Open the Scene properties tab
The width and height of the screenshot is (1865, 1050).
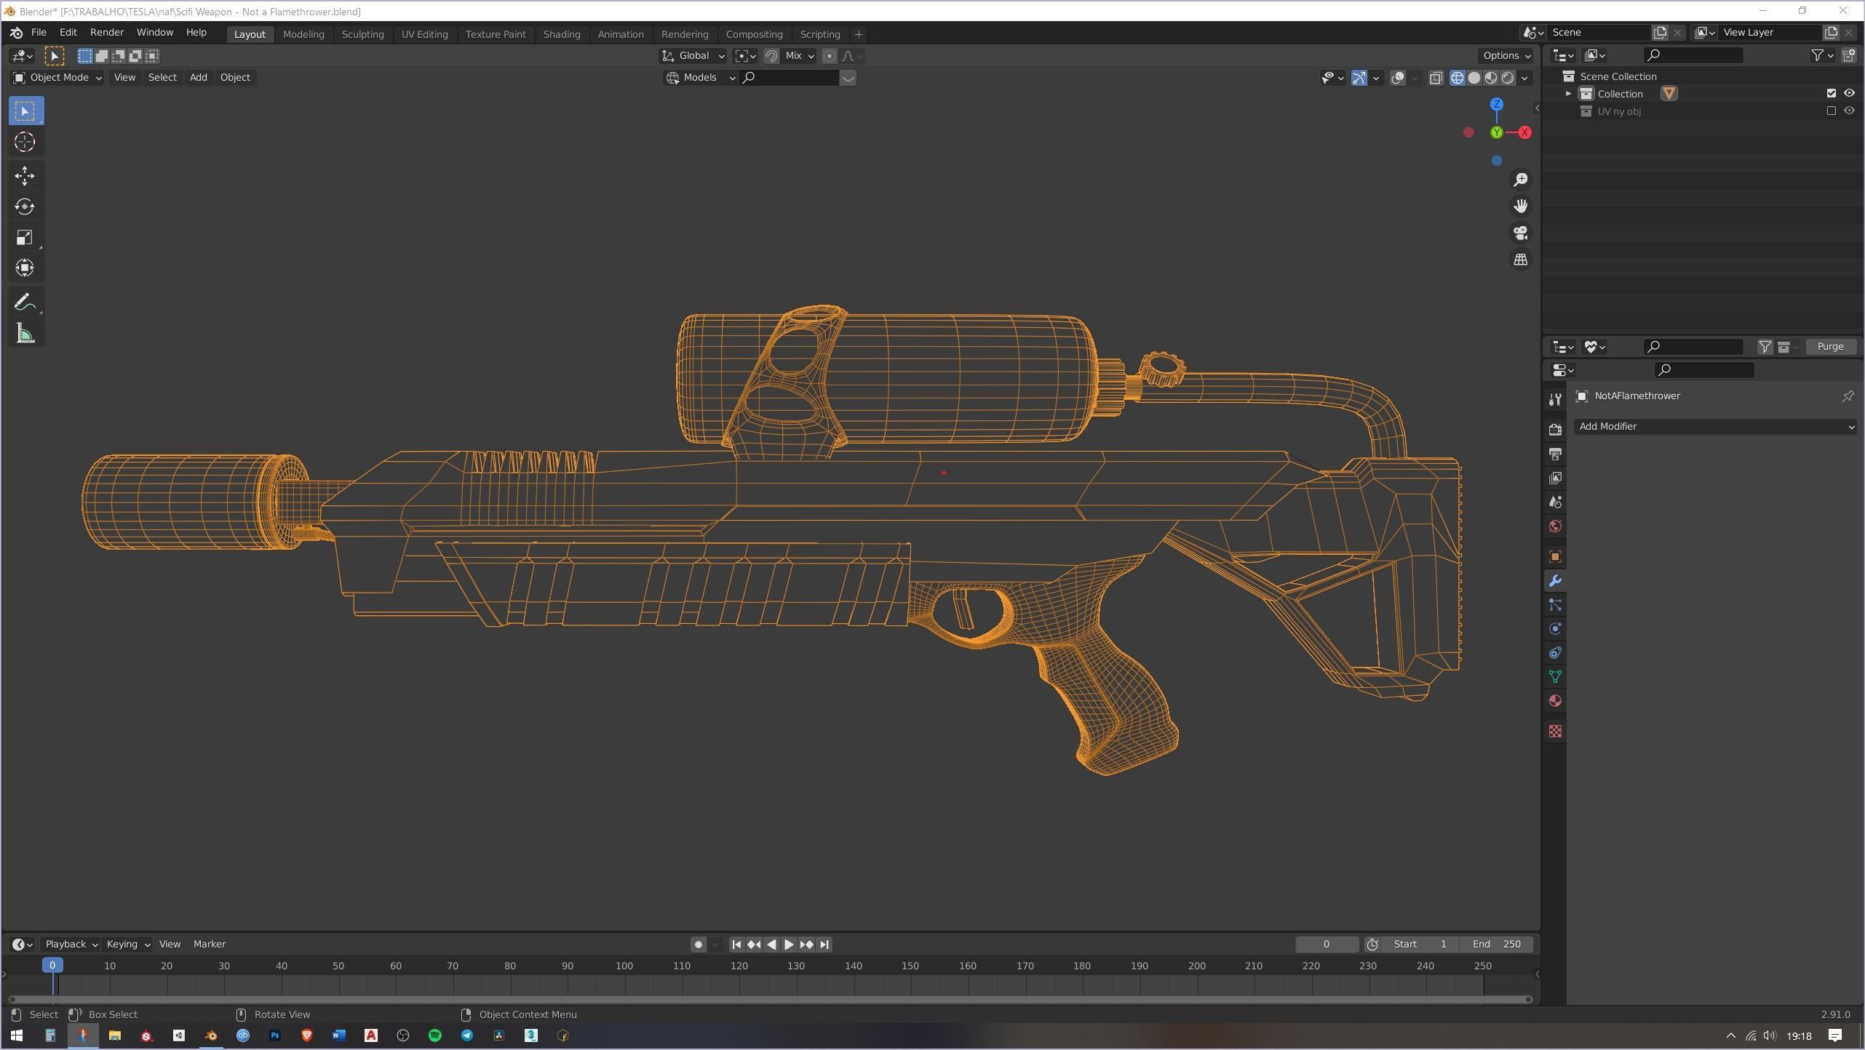tap(1555, 502)
